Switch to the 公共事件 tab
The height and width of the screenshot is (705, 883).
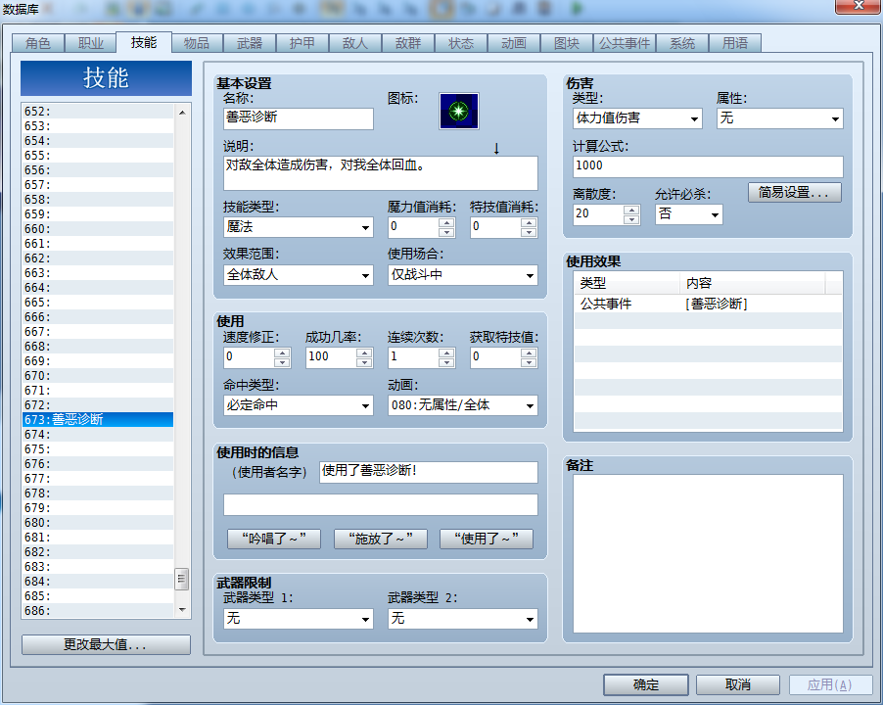click(625, 43)
